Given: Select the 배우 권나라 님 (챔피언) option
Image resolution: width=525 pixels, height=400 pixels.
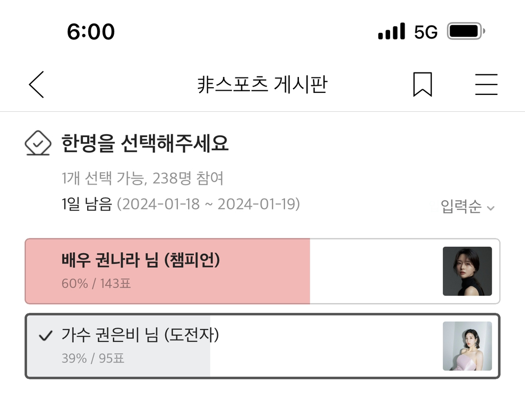Looking at the screenshot, I should pos(140,261).
